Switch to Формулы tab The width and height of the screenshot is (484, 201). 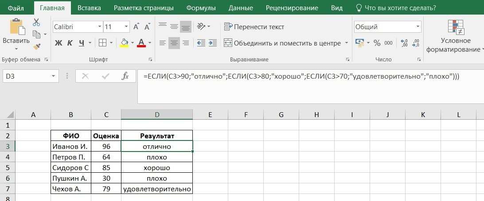point(201,8)
